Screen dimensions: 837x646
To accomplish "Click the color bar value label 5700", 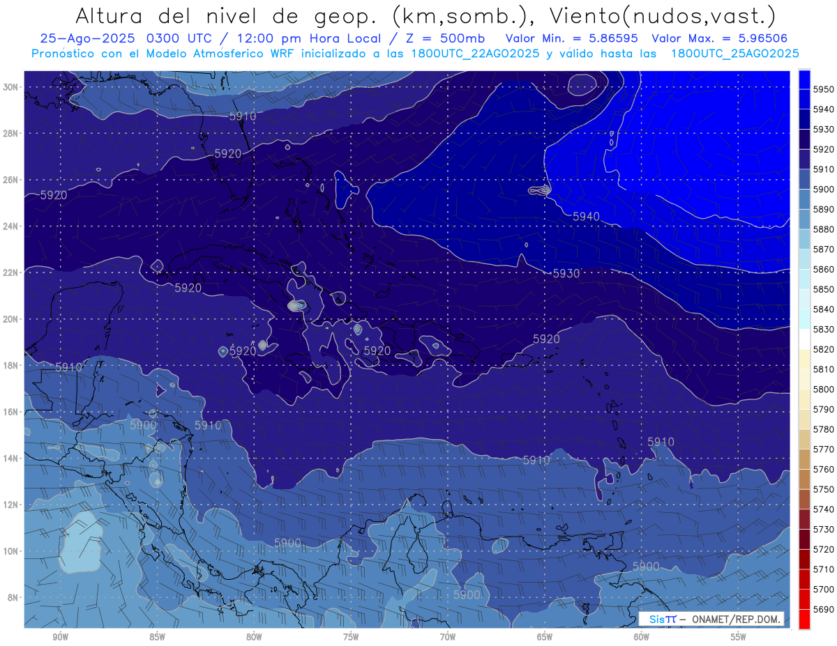I will coord(824,589).
